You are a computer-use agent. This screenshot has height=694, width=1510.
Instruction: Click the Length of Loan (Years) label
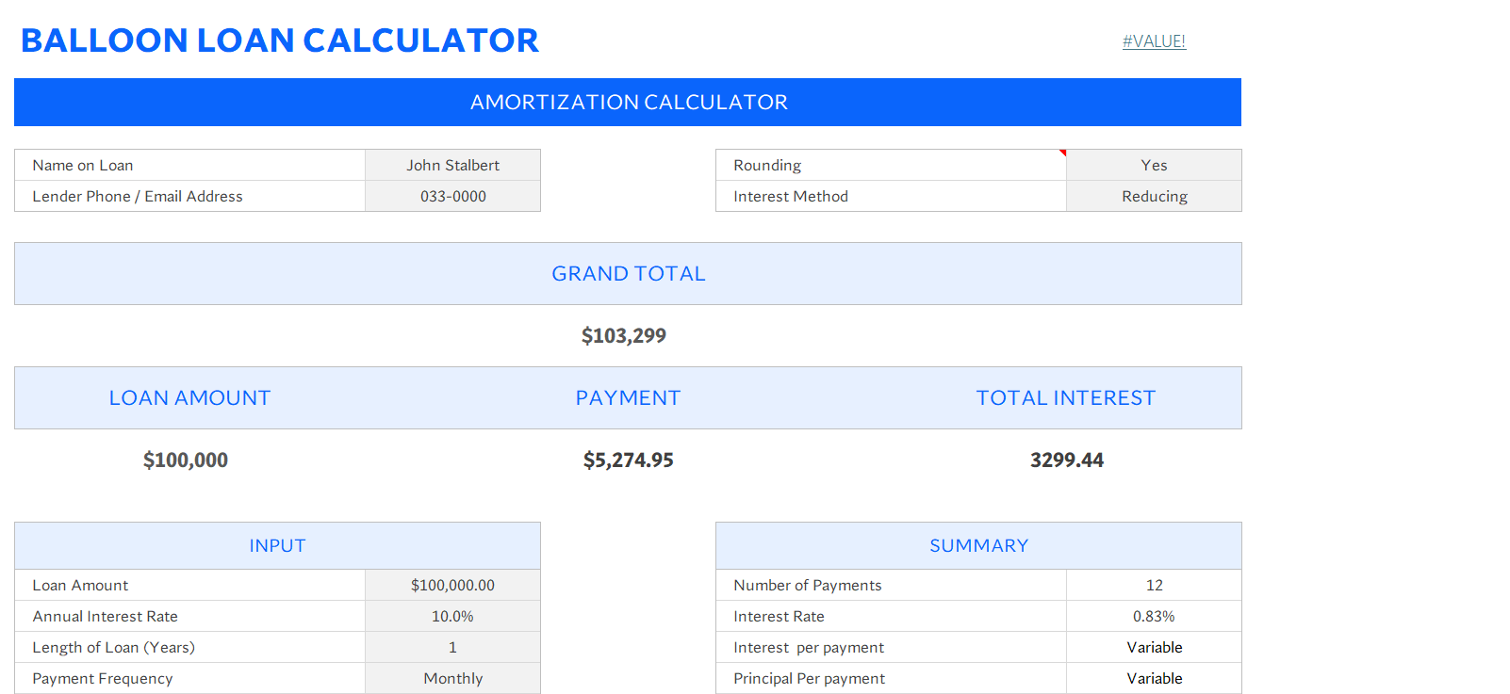[114, 647]
